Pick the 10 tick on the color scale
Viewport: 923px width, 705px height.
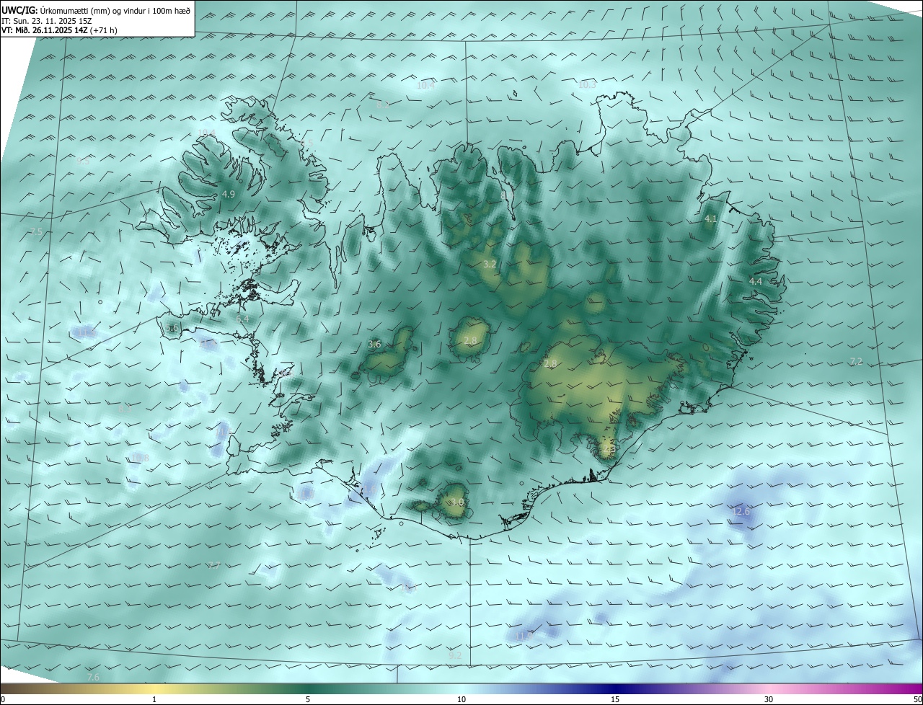tap(461, 699)
